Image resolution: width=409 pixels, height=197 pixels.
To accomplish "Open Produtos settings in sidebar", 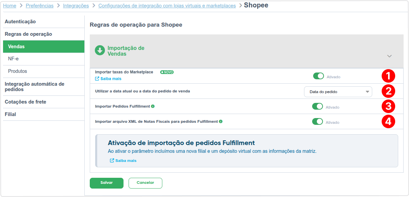I will (44, 72).
